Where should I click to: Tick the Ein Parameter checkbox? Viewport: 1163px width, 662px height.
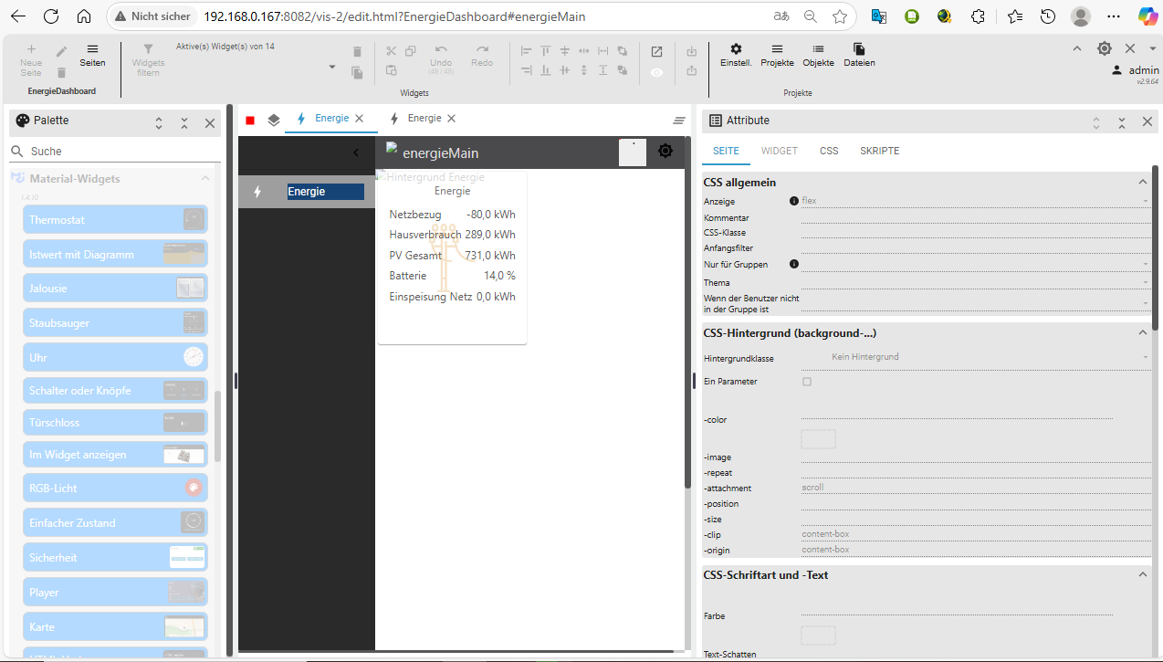point(807,382)
